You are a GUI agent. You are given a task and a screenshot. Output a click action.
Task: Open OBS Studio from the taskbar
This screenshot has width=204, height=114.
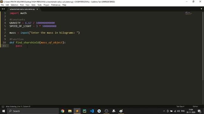pyautogui.click(x=106, y=111)
